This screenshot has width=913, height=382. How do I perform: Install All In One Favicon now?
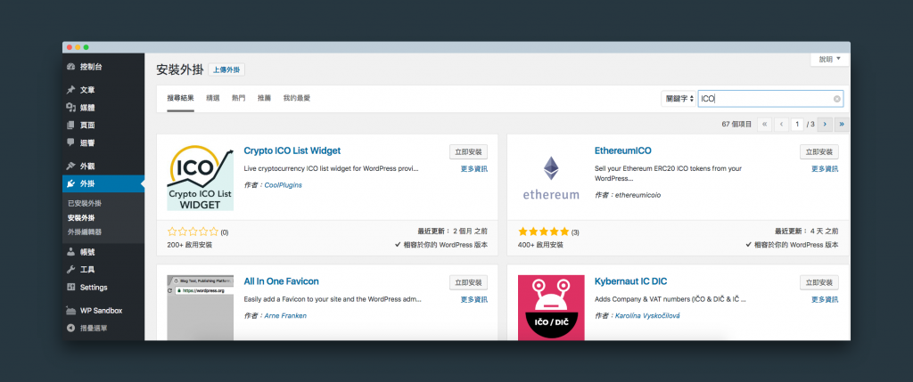pyautogui.click(x=468, y=282)
